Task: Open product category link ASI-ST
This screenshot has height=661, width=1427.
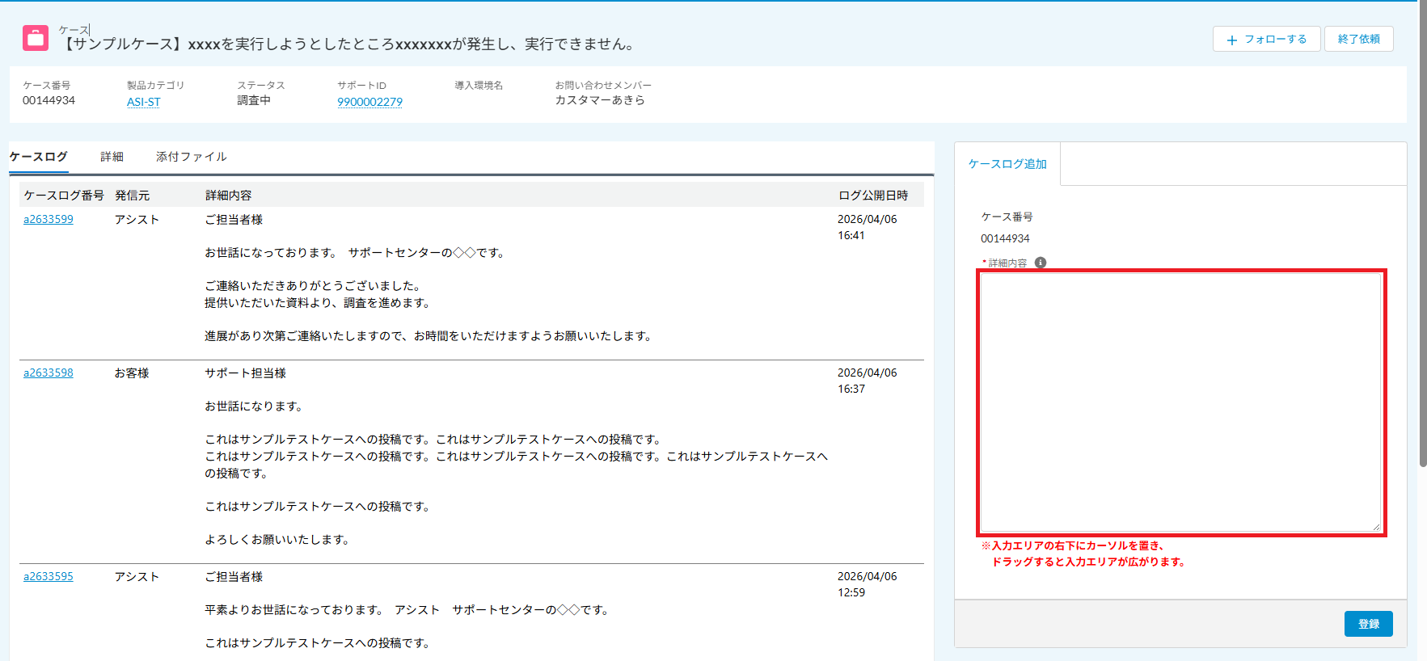Action: (x=143, y=102)
